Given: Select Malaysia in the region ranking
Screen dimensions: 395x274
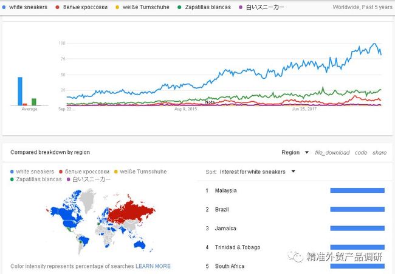Looking at the screenshot, I should pyautogui.click(x=225, y=190).
